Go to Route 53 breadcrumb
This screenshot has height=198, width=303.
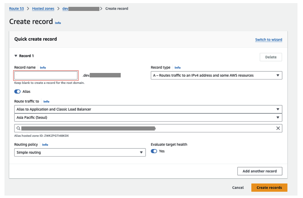(17, 9)
